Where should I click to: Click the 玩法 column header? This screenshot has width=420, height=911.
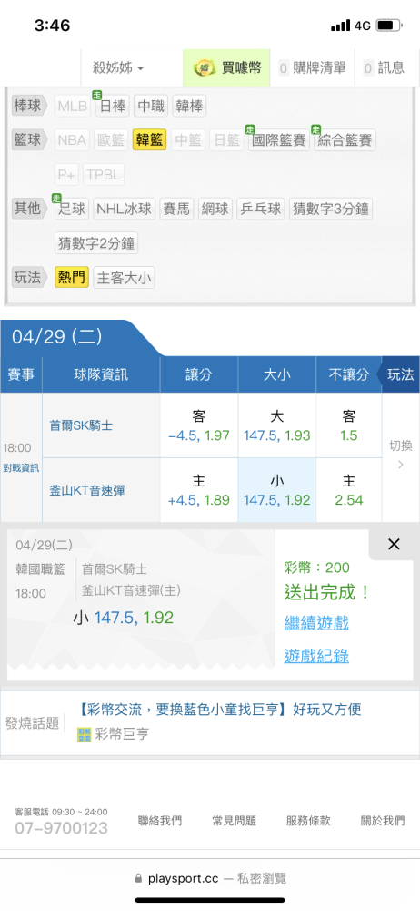400,374
